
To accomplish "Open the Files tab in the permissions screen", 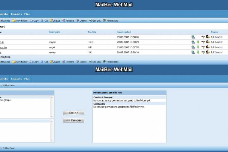I will [x=27, y=79].
